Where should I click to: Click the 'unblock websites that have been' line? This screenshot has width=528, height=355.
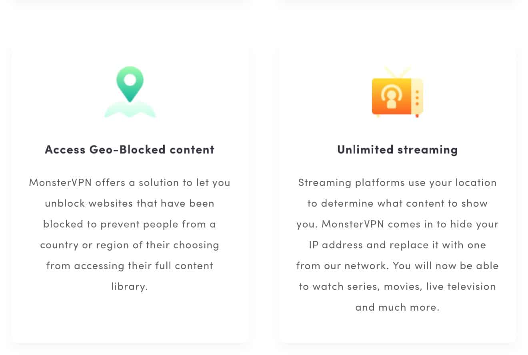pyautogui.click(x=130, y=203)
